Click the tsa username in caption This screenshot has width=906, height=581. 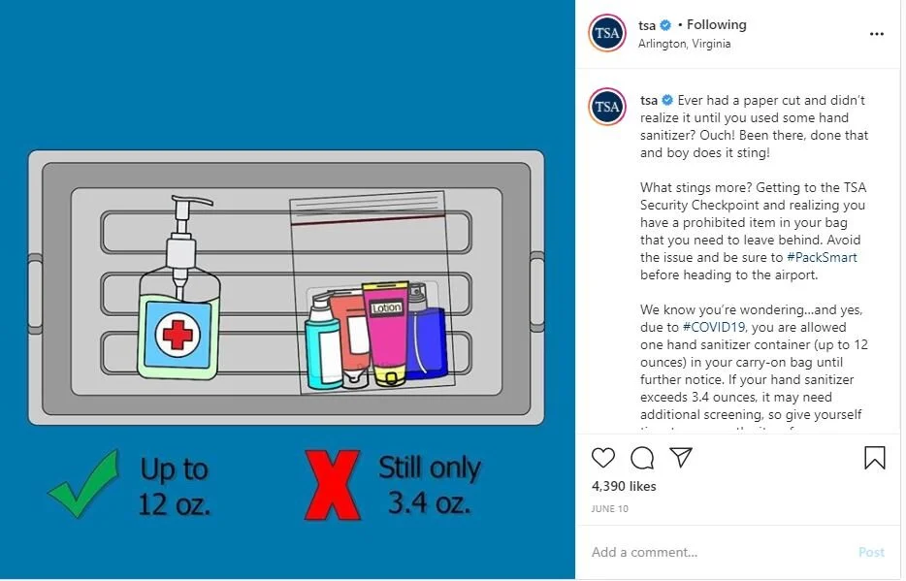point(648,101)
